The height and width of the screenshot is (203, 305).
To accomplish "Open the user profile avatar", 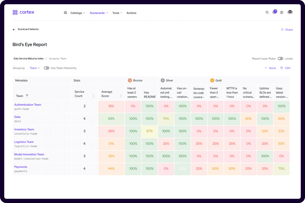I will point(290,12).
